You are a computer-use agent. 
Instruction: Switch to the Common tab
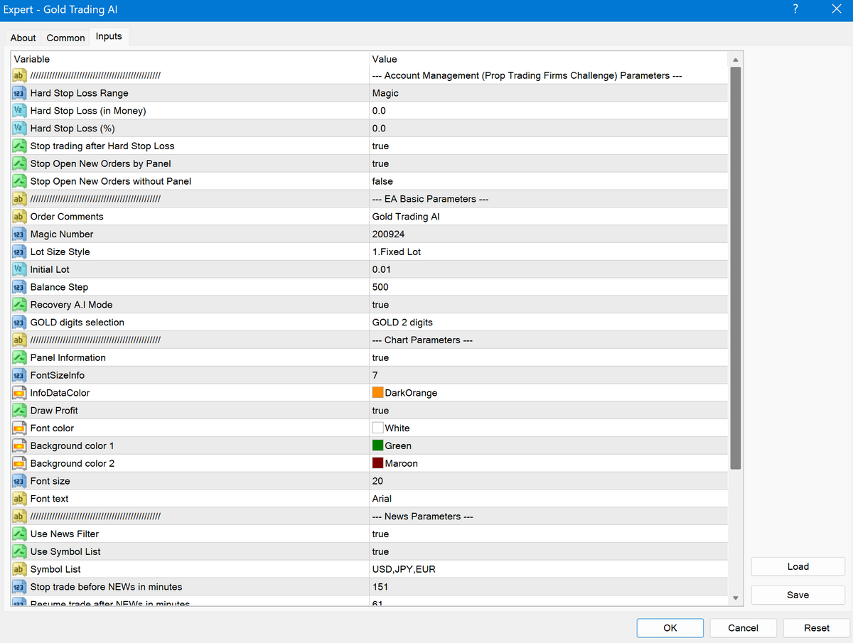65,38
